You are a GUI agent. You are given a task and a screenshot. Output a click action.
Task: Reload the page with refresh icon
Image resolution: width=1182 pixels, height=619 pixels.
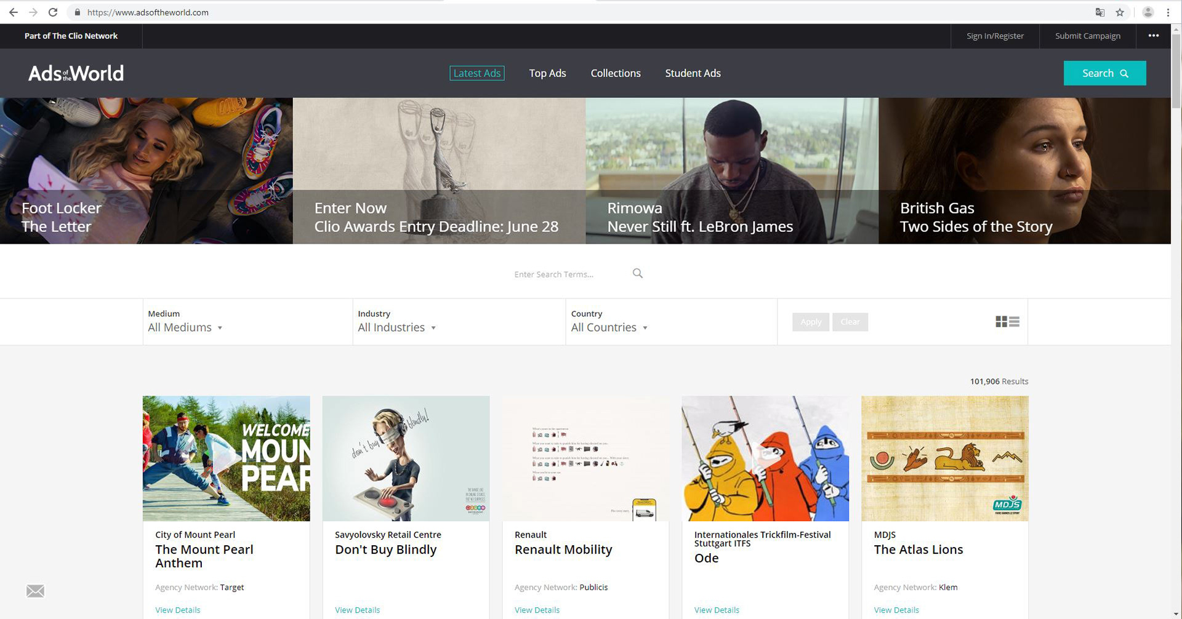pos(53,12)
